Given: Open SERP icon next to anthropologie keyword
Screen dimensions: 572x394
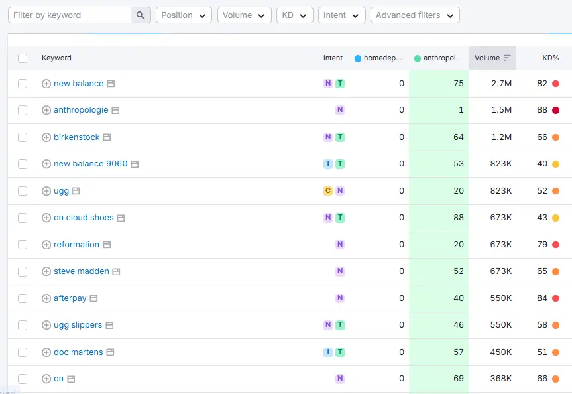Looking at the screenshot, I should [115, 110].
